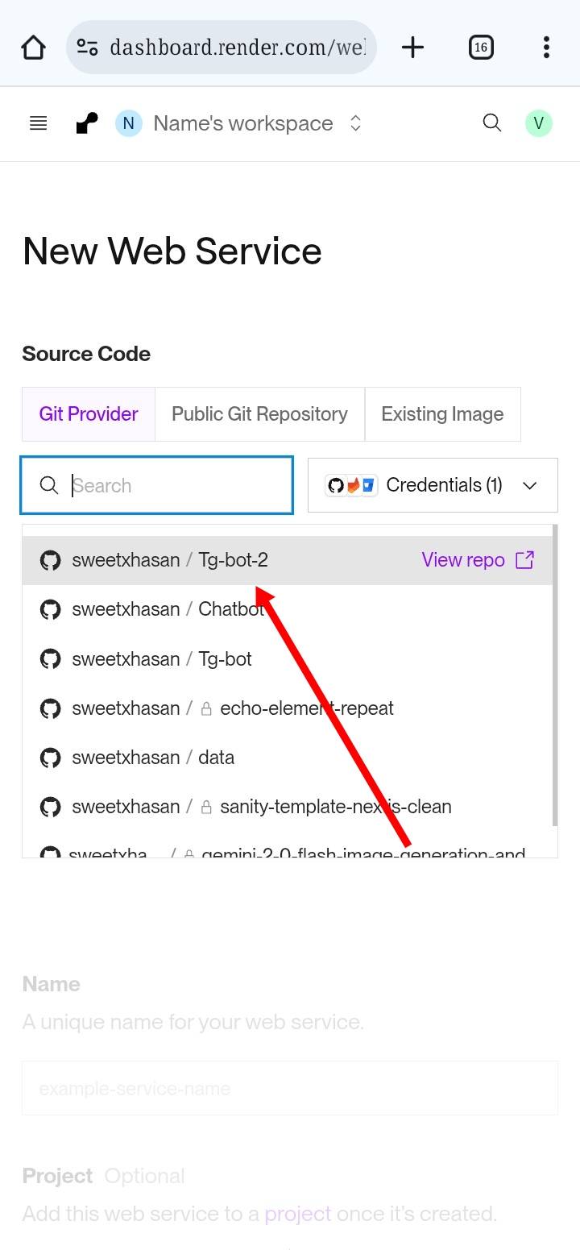Open the user avatar V menu
The width and height of the screenshot is (580, 1250).
pos(539,123)
